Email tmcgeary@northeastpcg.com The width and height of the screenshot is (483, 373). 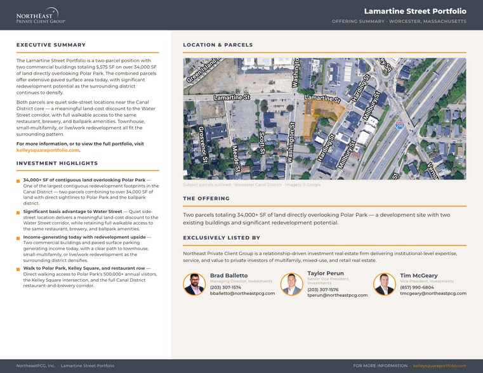(x=433, y=293)
